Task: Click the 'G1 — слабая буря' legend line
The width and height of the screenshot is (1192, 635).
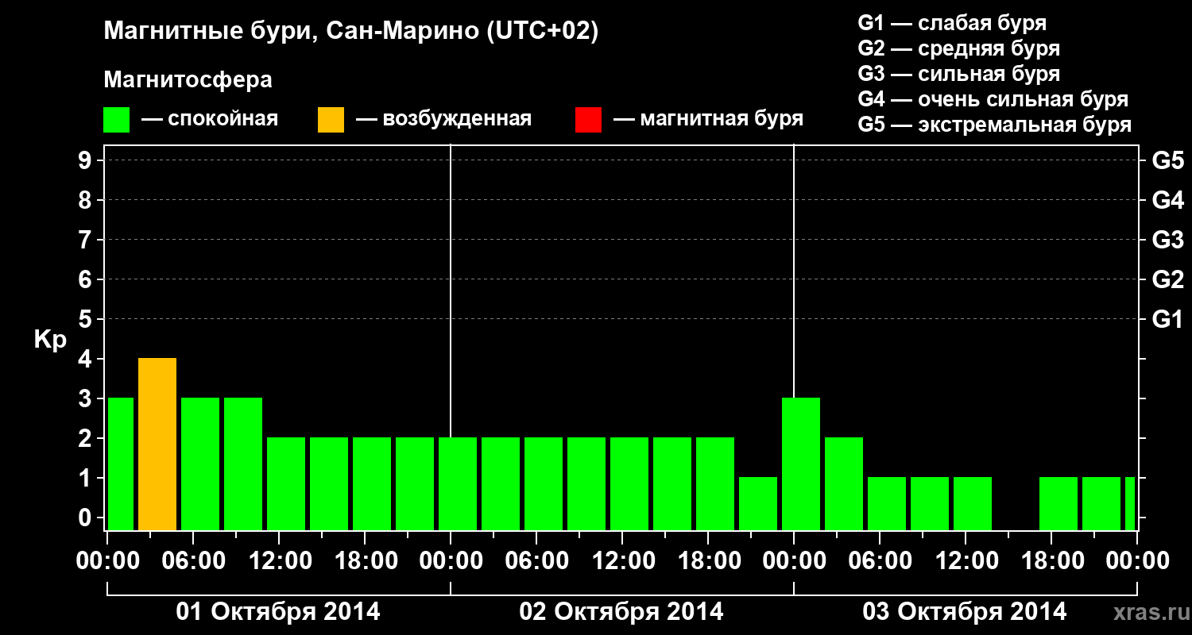Action: (952, 23)
